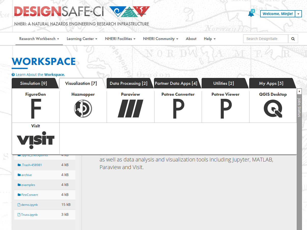
Task: Open the notifications bell icon
Action: click(251, 14)
